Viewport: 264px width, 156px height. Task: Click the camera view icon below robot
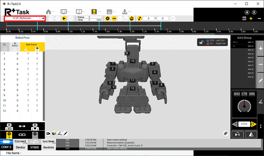click(x=49, y=133)
